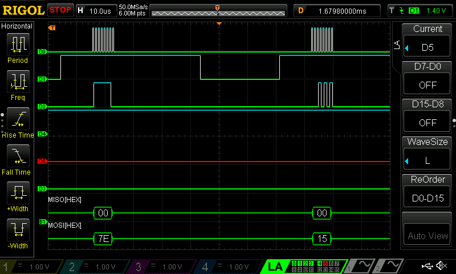Image resolution: width=456 pixels, height=274 pixels.
Task: Choose the Rise Time measurement icon
Action: pyautogui.click(x=17, y=119)
